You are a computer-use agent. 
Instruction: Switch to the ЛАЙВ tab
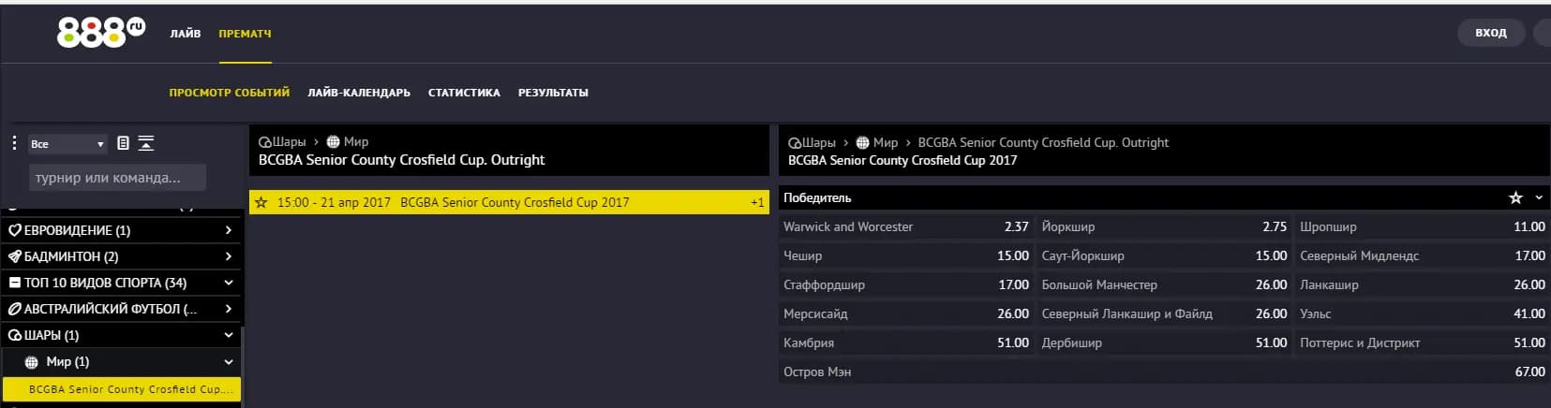(x=186, y=34)
